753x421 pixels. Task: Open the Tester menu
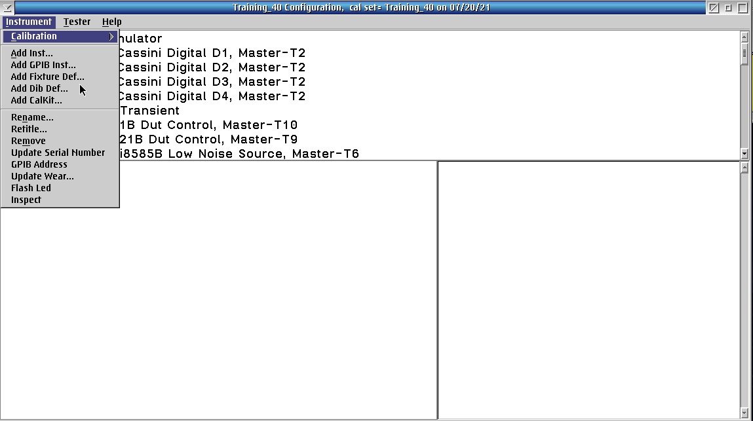(77, 22)
